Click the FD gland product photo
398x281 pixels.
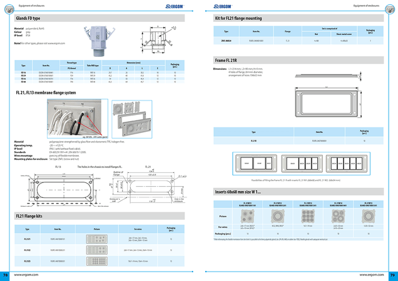coord(99,41)
